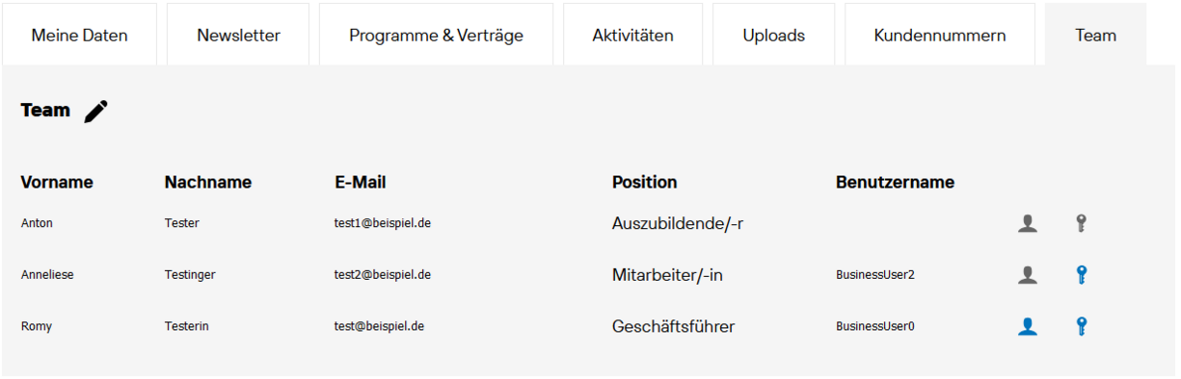Open the Meine Daten tab
The image size is (1181, 379).
point(79,35)
